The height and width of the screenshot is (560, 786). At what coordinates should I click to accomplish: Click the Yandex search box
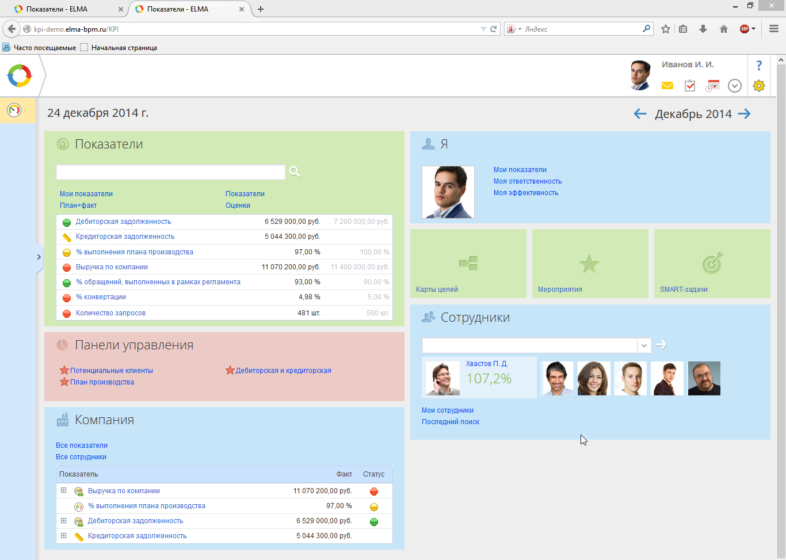pyautogui.click(x=582, y=29)
